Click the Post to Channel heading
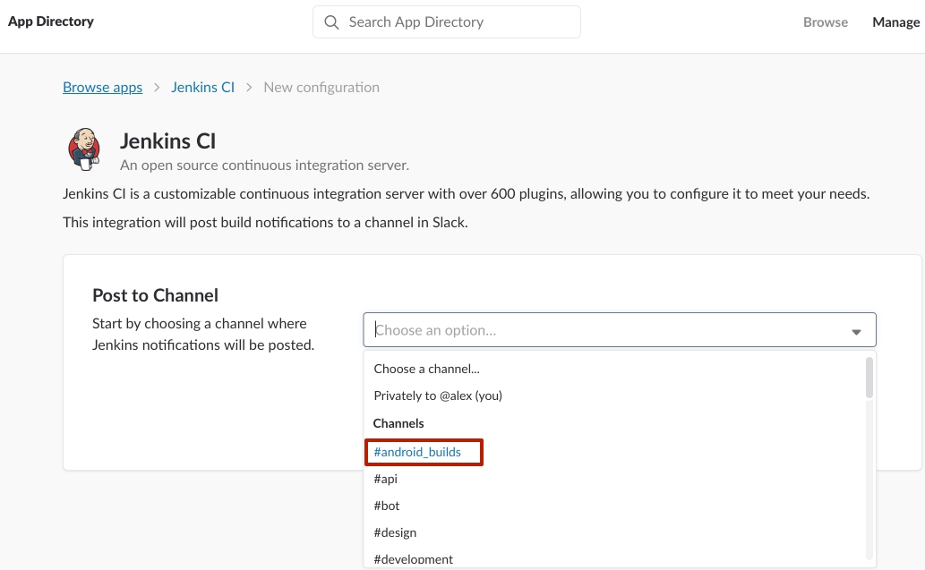The width and height of the screenshot is (925, 570). tap(155, 295)
